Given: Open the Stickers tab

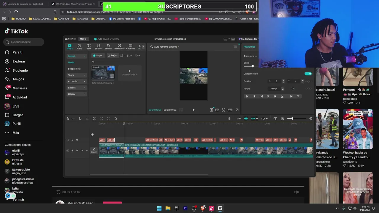Looking at the screenshot, I should tap(99, 47).
